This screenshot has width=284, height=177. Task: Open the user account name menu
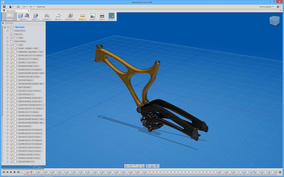266,7
